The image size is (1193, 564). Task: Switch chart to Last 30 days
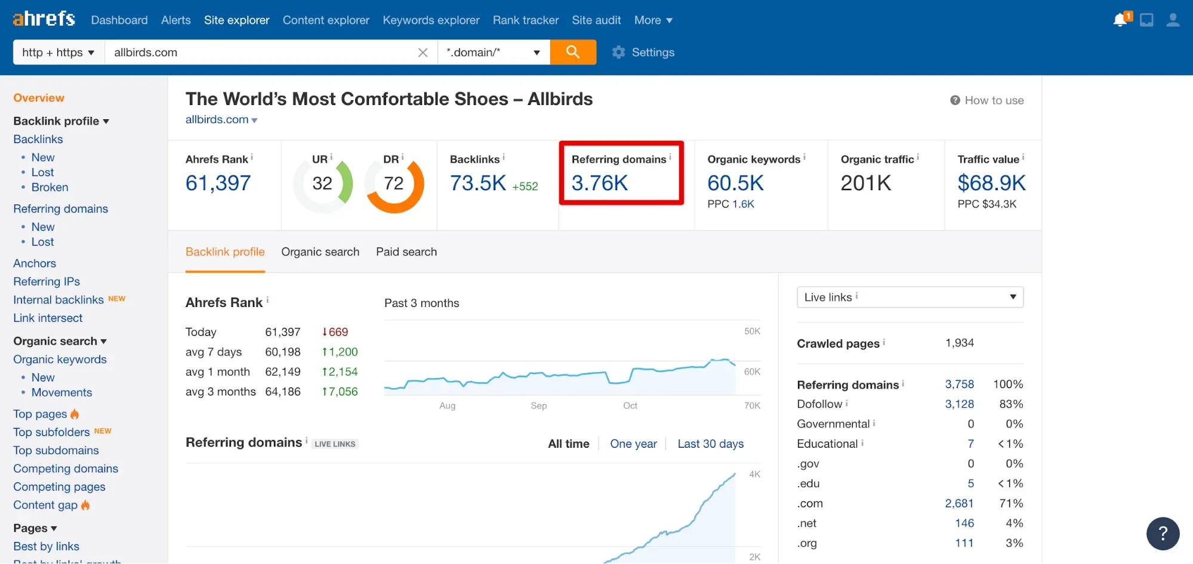pos(710,444)
